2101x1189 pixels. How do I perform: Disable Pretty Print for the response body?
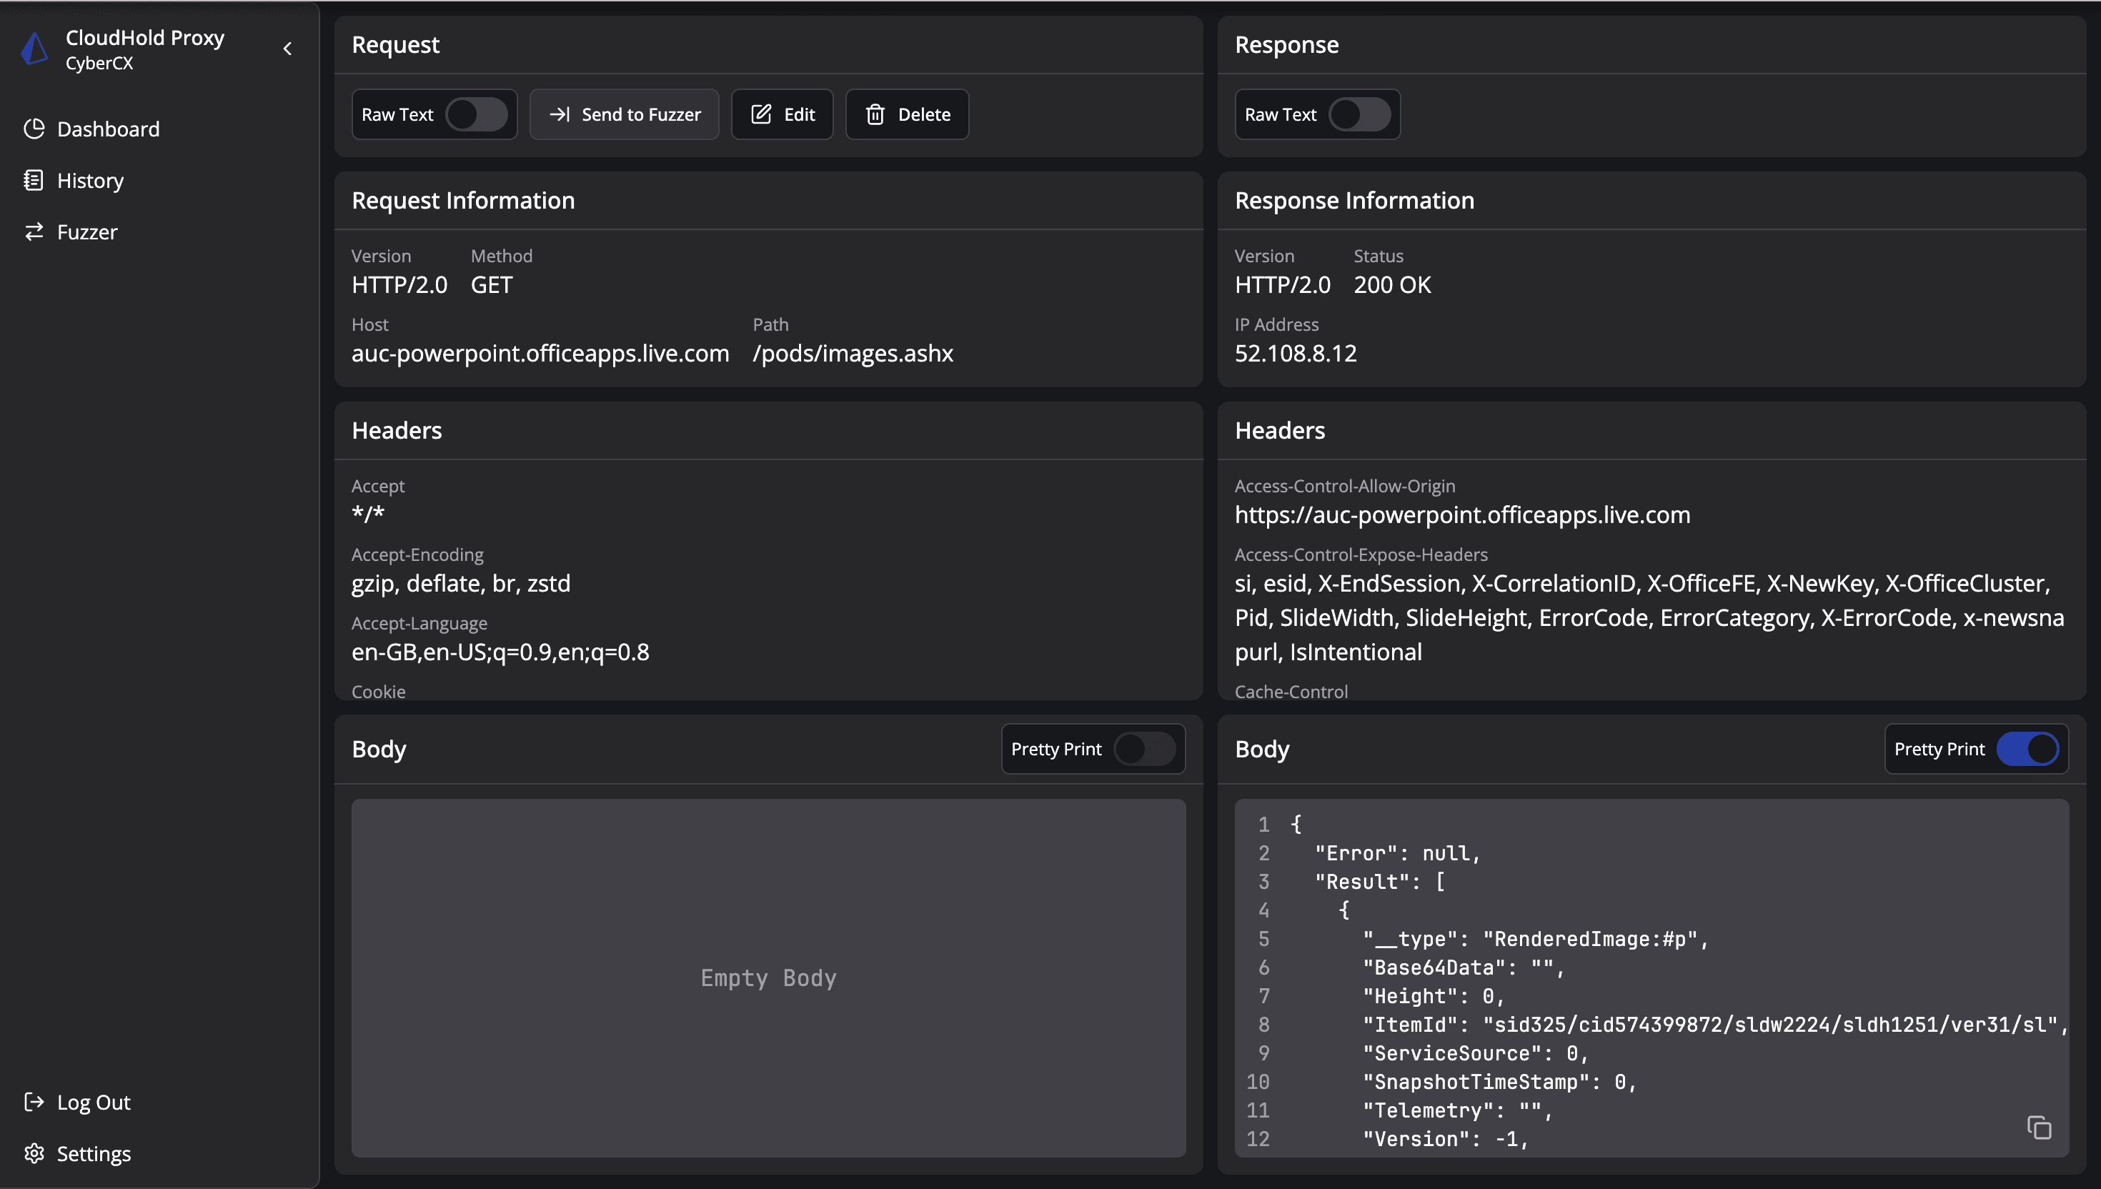2027,749
